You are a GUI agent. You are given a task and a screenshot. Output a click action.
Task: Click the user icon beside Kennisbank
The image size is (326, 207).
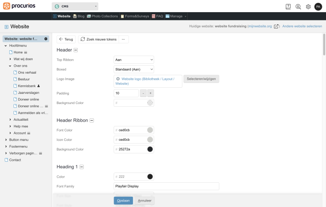[x=39, y=86]
